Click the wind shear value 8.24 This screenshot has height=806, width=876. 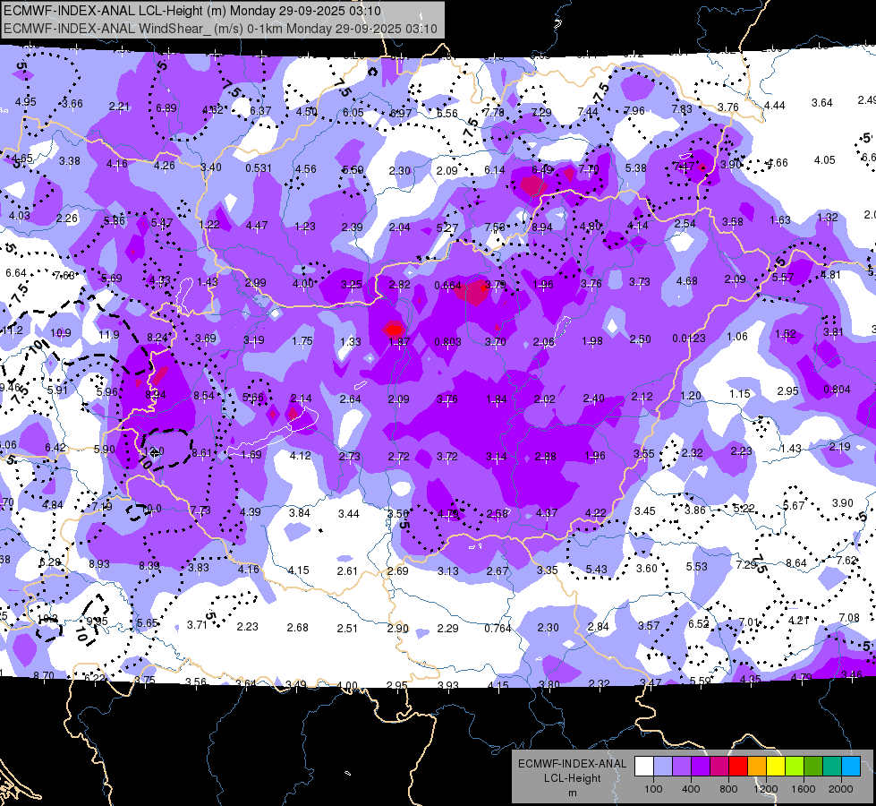pyautogui.click(x=157, y=338)
